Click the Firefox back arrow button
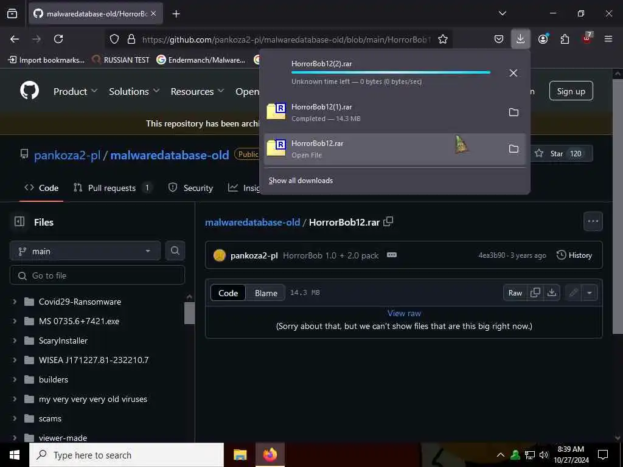Viewport: 623px width, 467px height. click(x=15, y=39)
